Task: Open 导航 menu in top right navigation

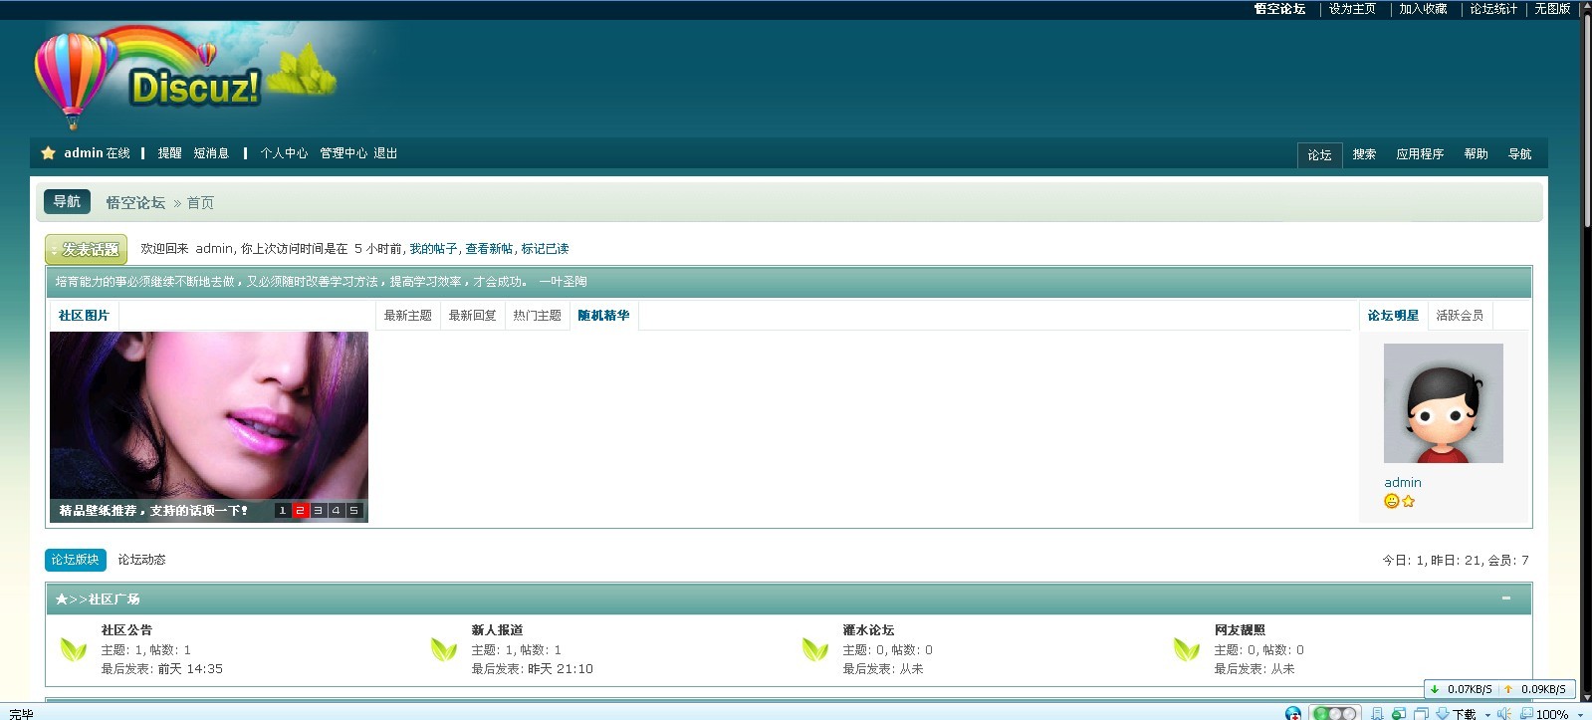Action: 1519,154
